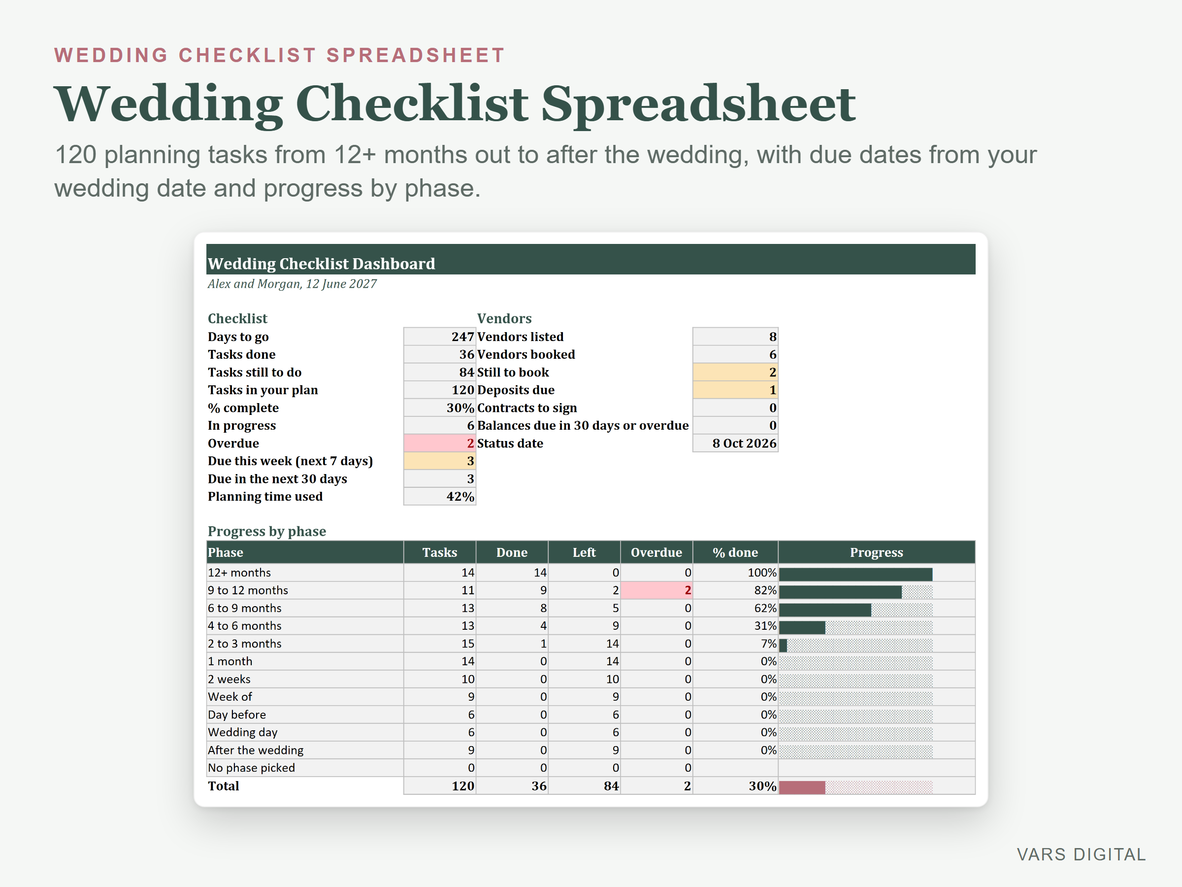1182x887 pixels.
Task: Click the 12+ months full progress bar
Action: click(855, 574)
